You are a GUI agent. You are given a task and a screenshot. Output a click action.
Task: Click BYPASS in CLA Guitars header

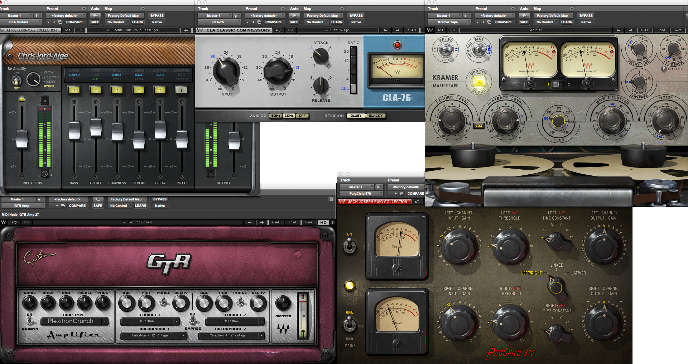pyautogui.click(x=157, y=15)
